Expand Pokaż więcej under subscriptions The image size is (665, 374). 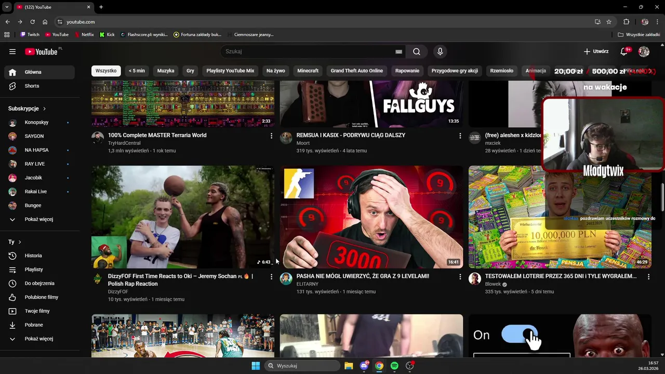coord(39,219)
